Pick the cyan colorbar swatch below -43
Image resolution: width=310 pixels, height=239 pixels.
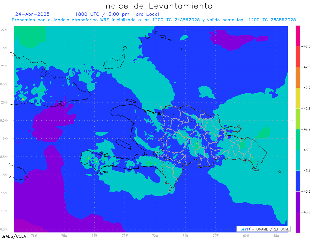pyautogui.click(x=298, y=160)
